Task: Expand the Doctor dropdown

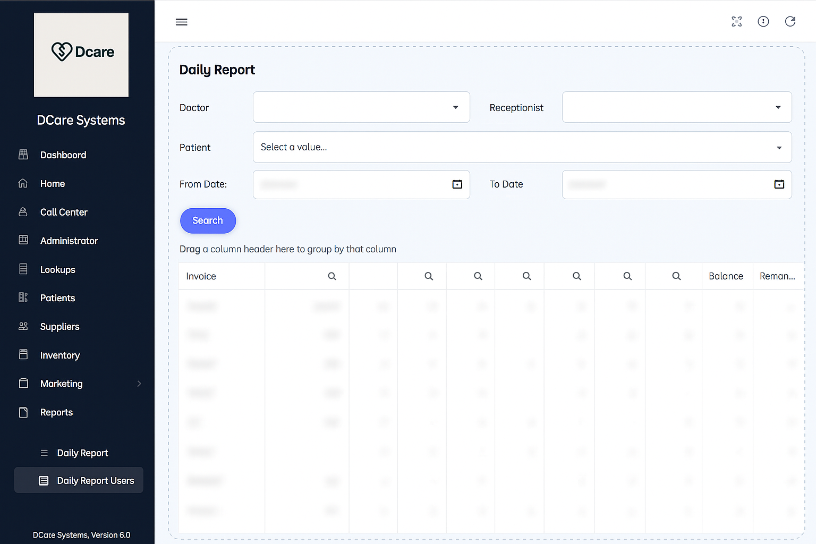Action: (455, 107)
